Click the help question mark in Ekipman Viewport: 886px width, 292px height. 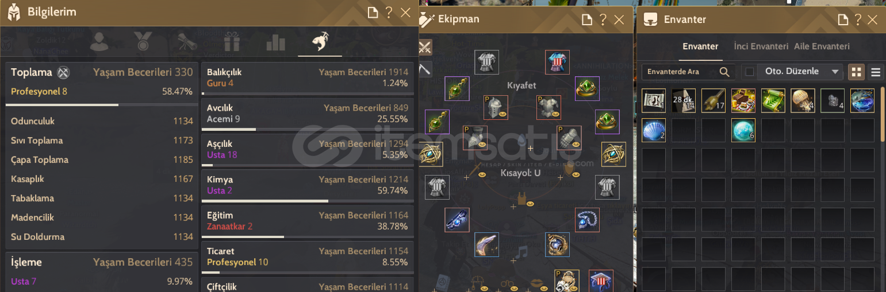tap(603, 20)
